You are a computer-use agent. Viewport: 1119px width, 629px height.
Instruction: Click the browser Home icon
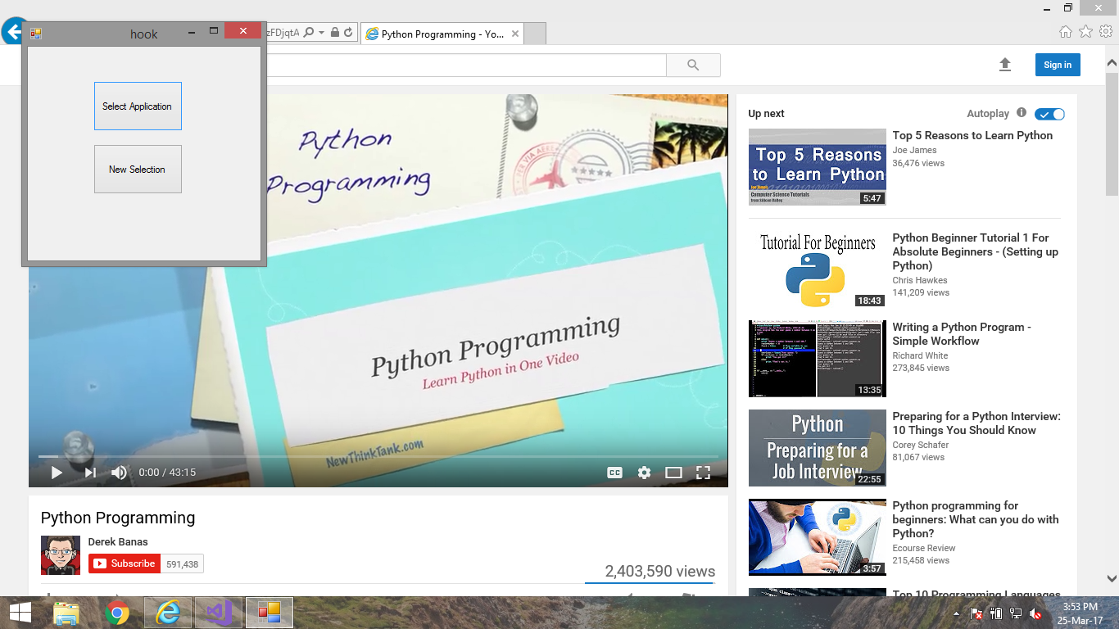(1065, 32)
